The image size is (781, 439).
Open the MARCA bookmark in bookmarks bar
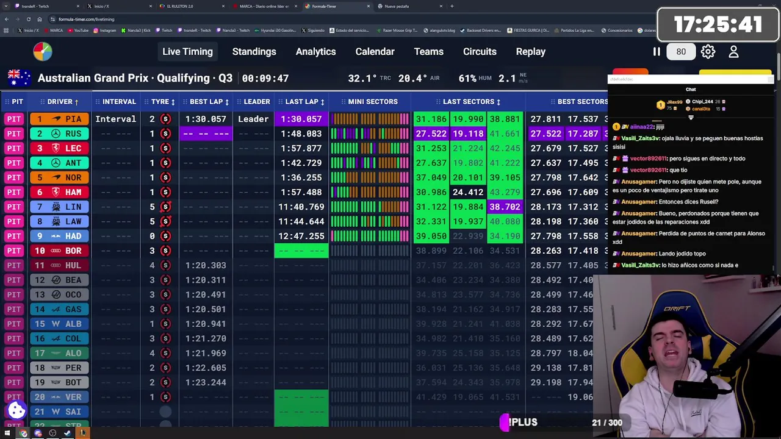coord(54,30)
